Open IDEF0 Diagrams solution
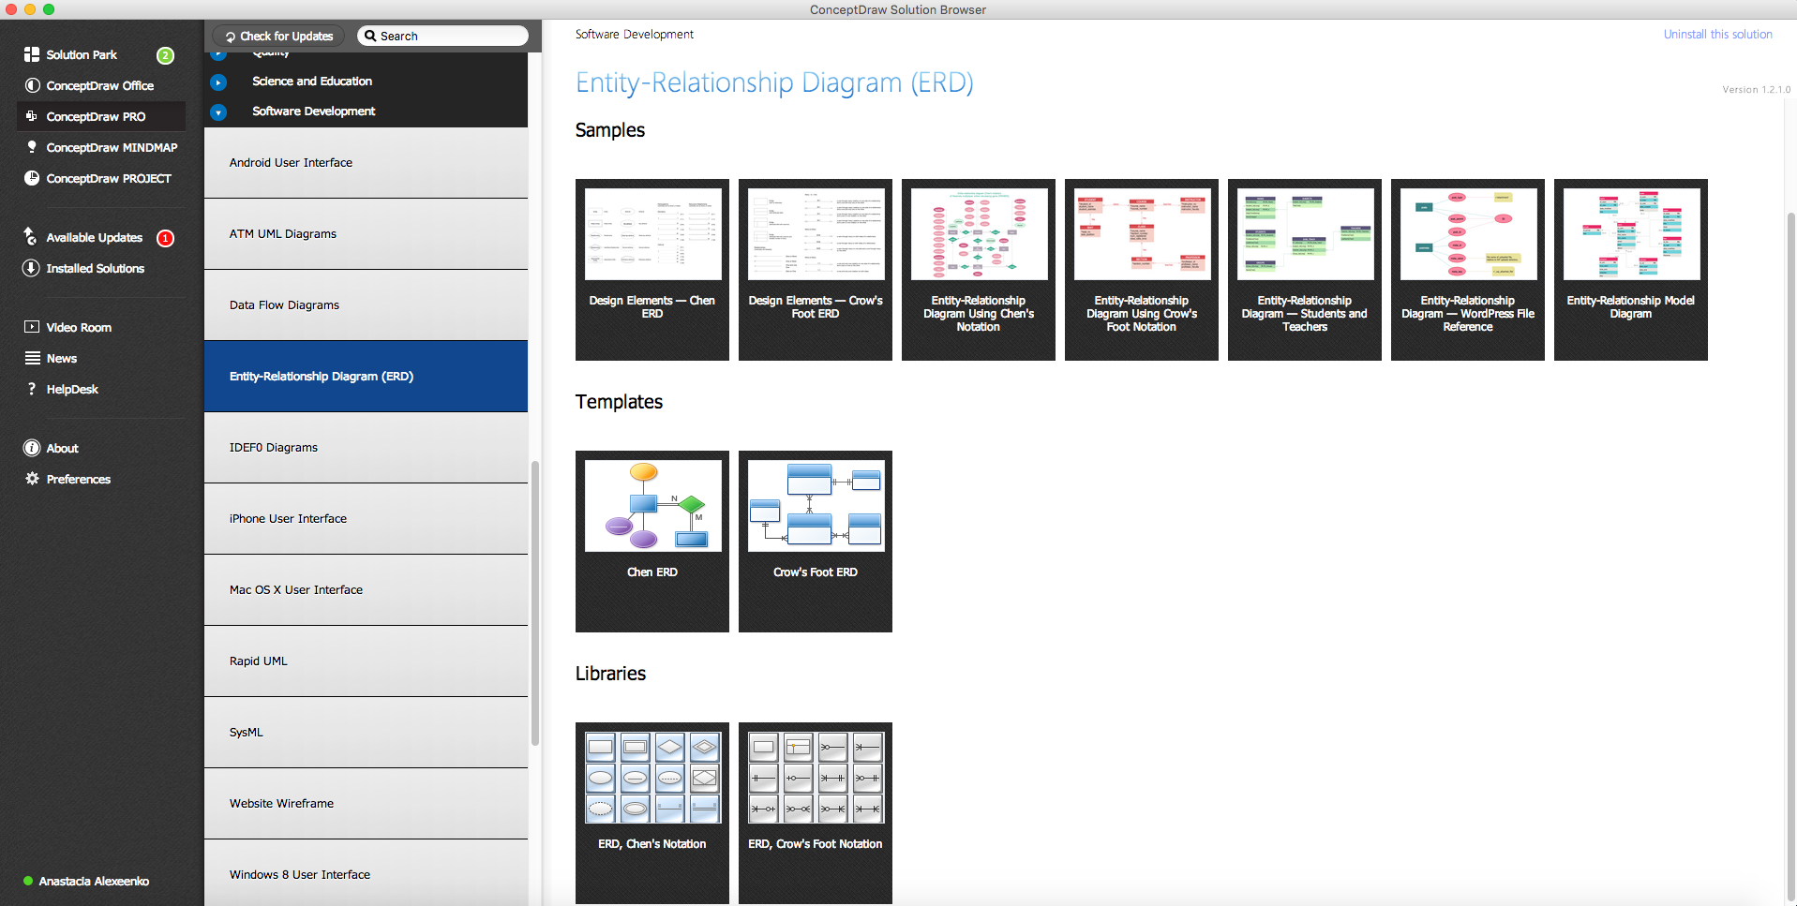This screenshot has width=1797, height=906. (x=366, y=448)
